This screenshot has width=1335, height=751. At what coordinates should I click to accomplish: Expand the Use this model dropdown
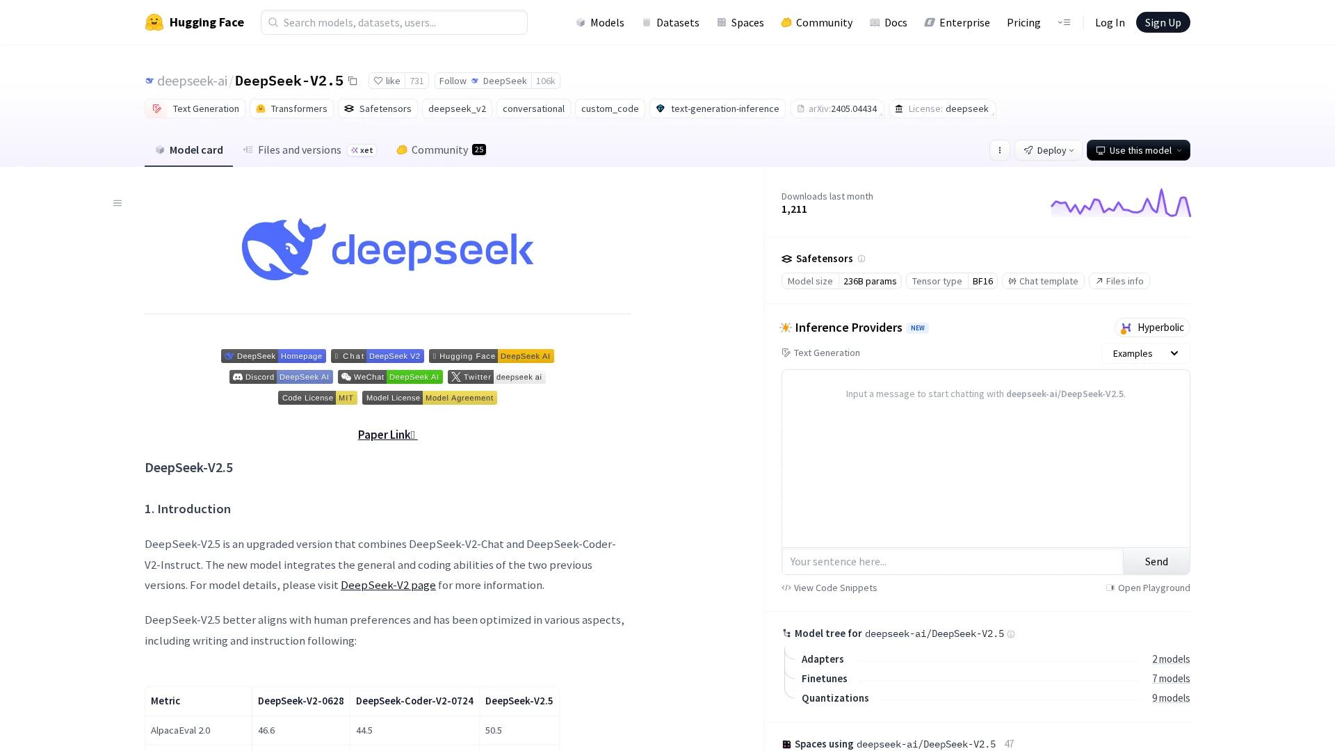[x=1138, y=150]
